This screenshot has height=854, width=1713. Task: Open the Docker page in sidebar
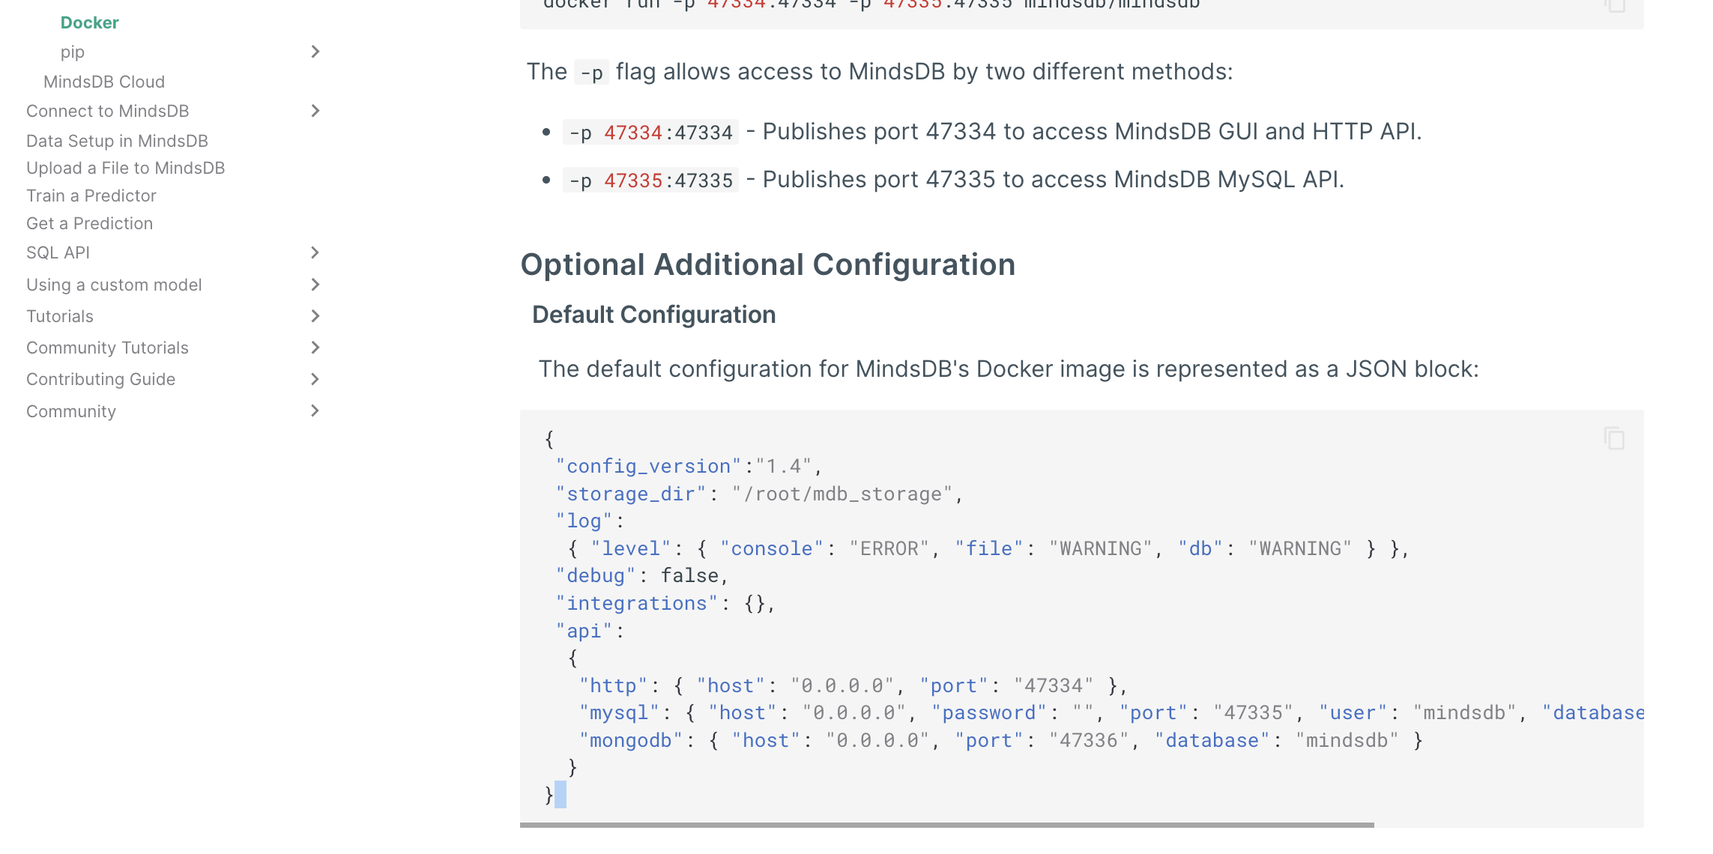click(x=90, y=22)
